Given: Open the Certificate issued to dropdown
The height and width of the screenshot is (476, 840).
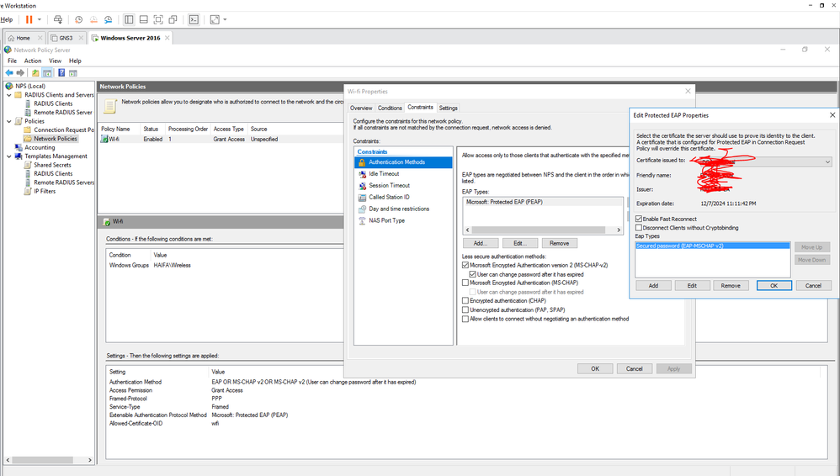Looking at the screenshot, I should tap(827, 161).
